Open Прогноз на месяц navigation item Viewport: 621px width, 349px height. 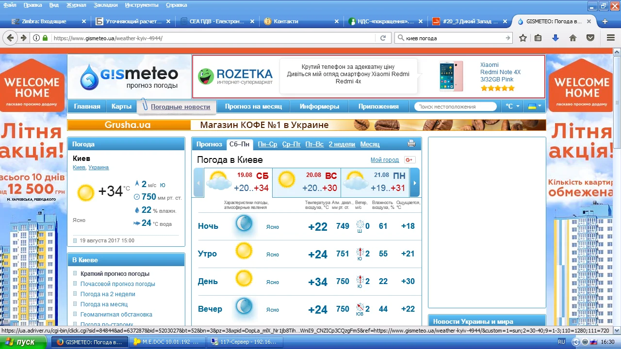pos(253,107)
